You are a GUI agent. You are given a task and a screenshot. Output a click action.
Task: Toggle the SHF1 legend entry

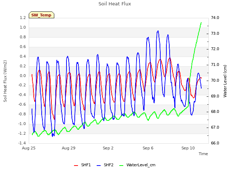coord(82,165)
